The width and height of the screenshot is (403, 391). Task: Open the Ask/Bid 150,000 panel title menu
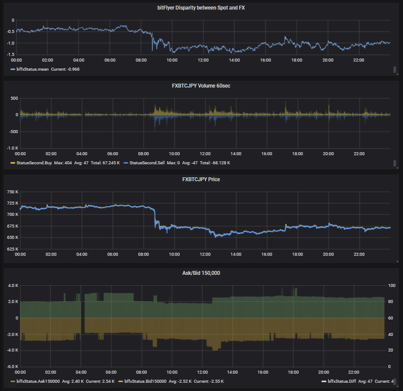[x=201, y=273]
